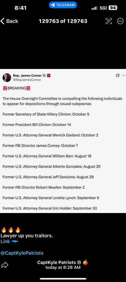126x282 pixels.
Task: Tap the 8:41 status bar clock
Action: [x=20, y=8]
